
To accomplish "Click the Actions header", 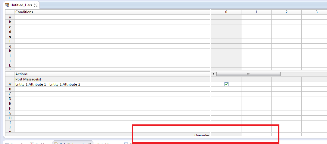I will (x=112, y=74).
